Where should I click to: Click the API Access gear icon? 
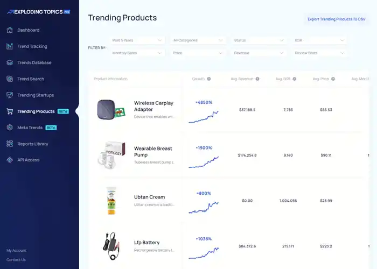point(10,160)
